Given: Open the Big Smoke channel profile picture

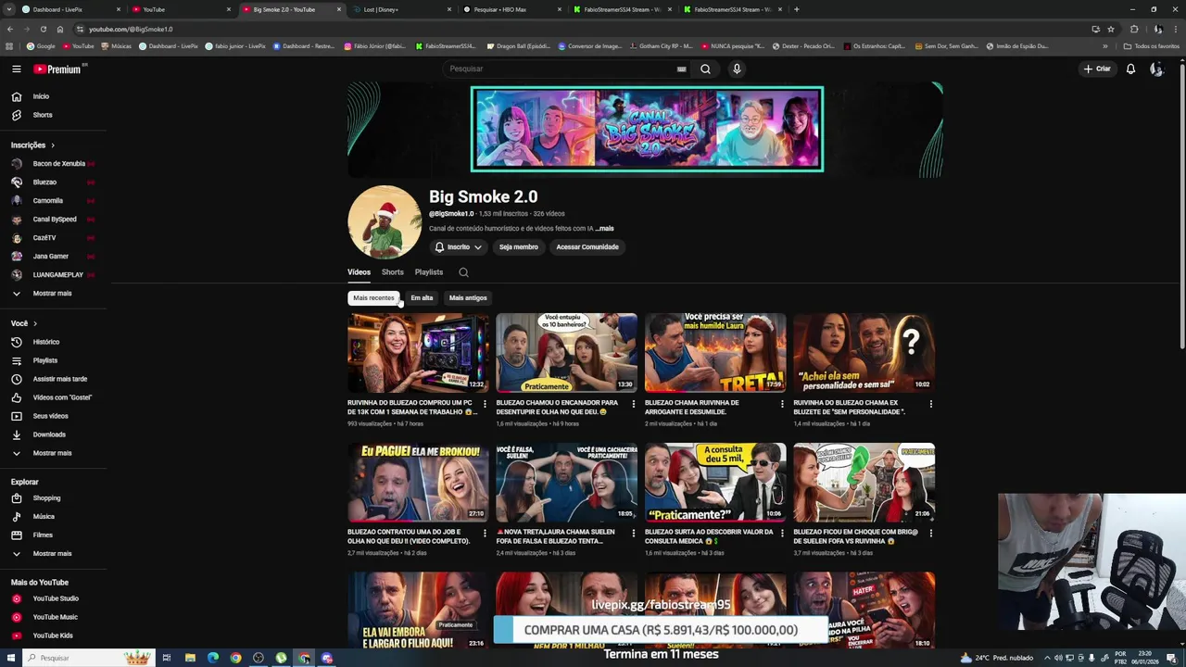Looking at the screenshot, I should click(x=385, y=221).
